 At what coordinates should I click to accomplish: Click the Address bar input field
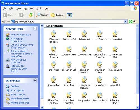point(69,21)
